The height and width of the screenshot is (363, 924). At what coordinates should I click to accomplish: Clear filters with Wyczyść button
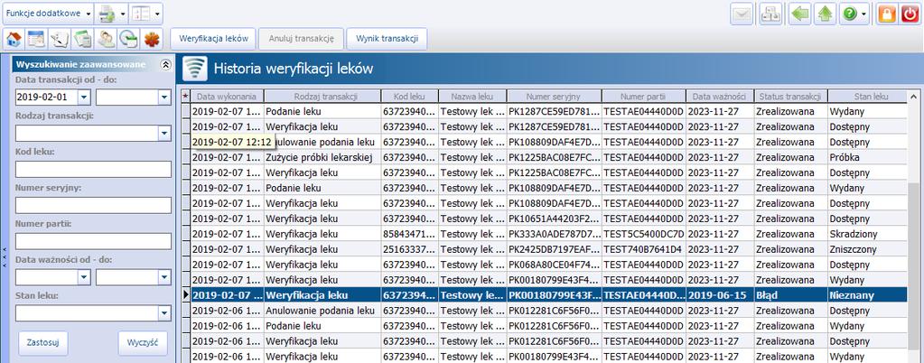[x=143, y=343]
